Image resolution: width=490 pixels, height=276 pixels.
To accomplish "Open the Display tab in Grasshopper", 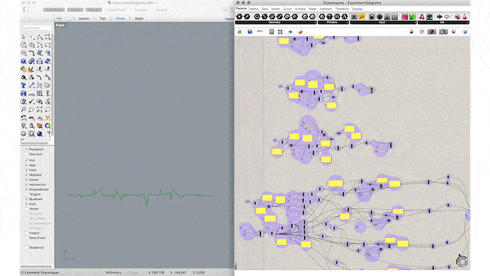I will click(x=357, y=9).
